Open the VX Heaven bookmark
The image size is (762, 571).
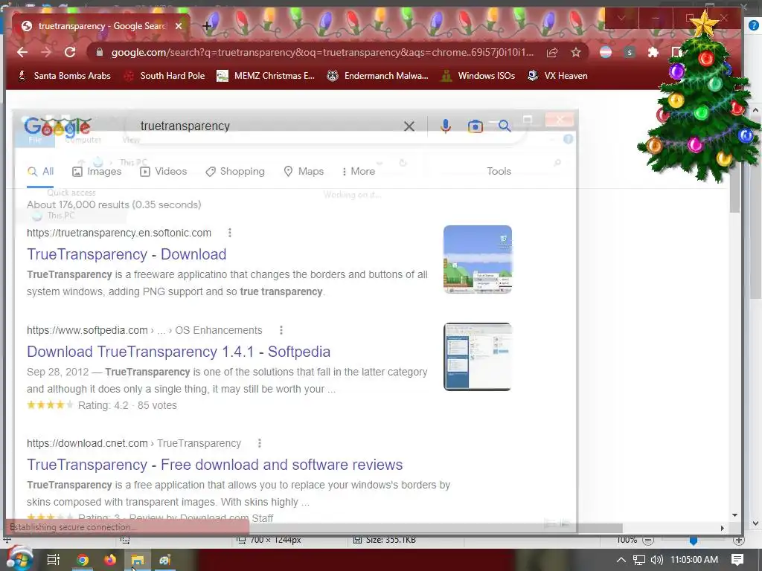click(x=558, y=76)
